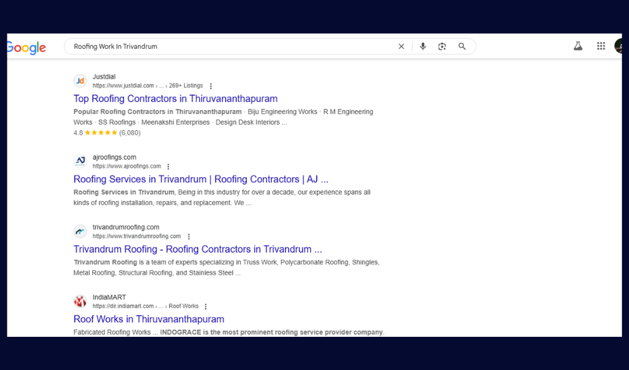Open more options for Justdial result
629x370 pixels.
click(211, 86)
